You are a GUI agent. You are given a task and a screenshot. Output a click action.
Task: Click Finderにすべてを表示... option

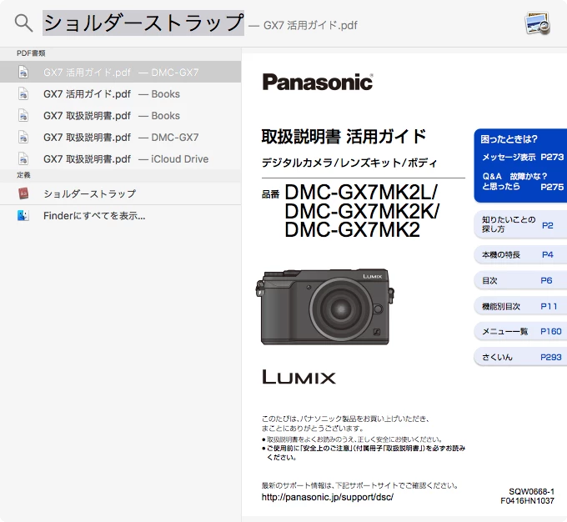[x=120, y=216]
